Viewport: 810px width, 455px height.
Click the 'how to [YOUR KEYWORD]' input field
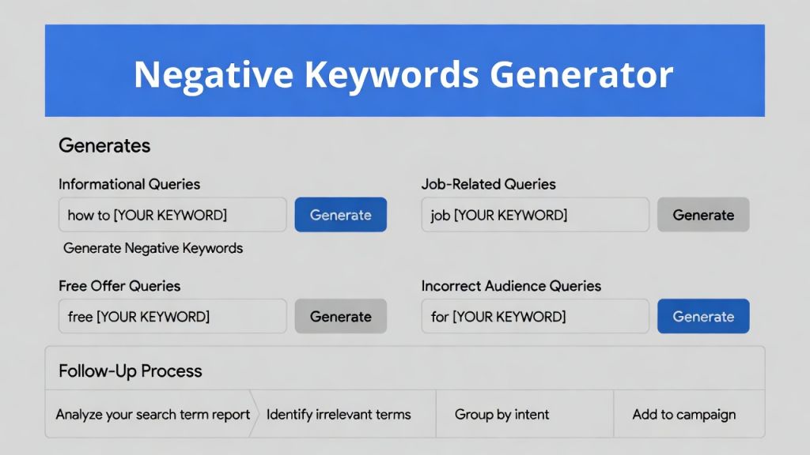tap(172, 214)
